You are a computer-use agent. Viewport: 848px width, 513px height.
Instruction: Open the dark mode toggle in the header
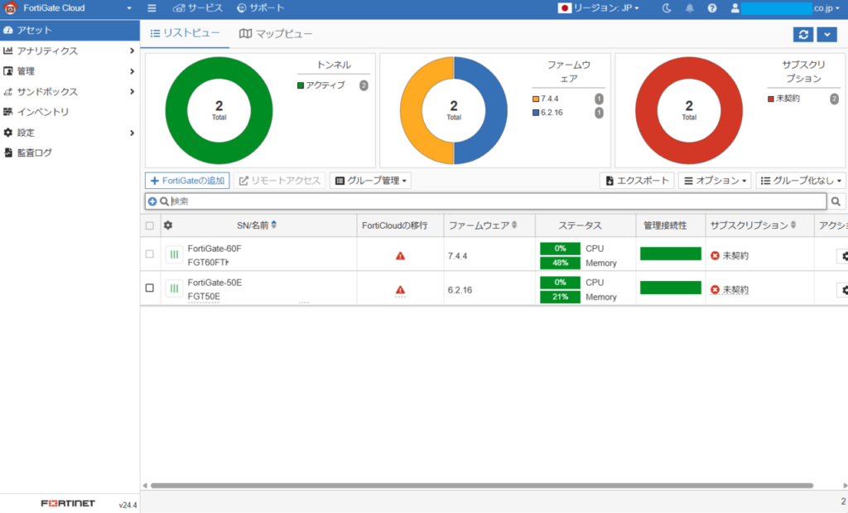point(668,8)
